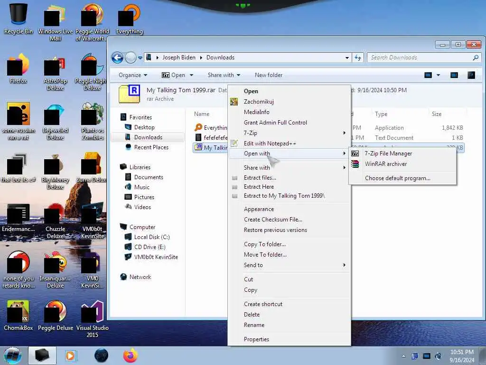Select 7-Zip File Manager
The image size is (486, 365).
click(402, 154)
